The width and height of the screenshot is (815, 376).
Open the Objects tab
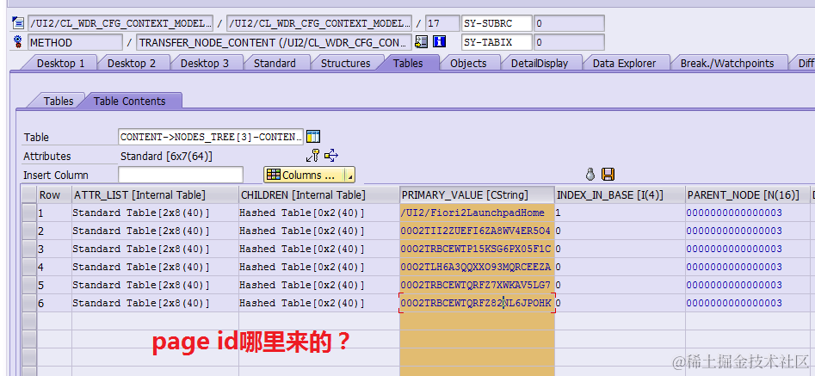tap(468, 63)
